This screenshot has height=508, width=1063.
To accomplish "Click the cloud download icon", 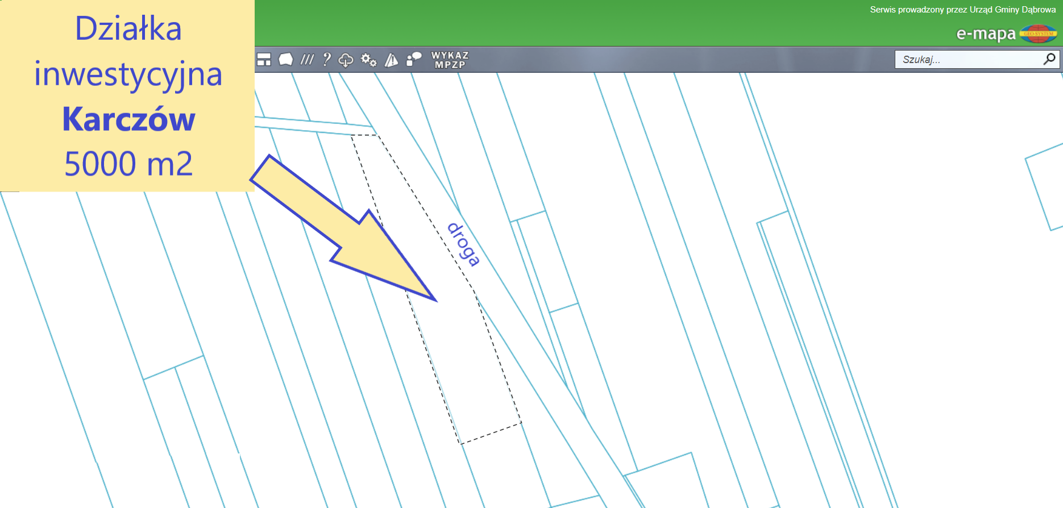I will pos(346,60).
